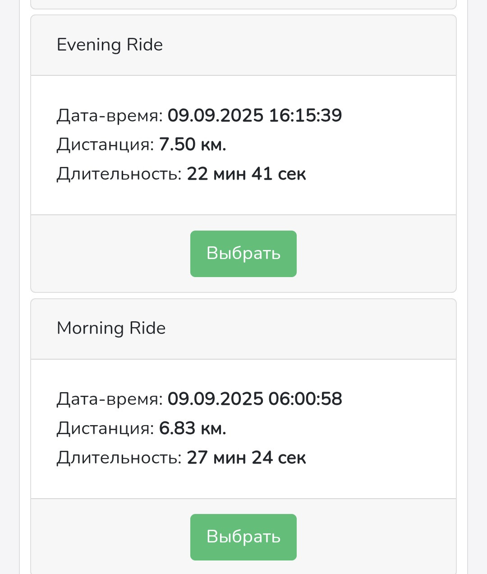Click gray footer left of Evening Ride's Выбрать
This screenshot has width=487, height=574.
point(110,254)
